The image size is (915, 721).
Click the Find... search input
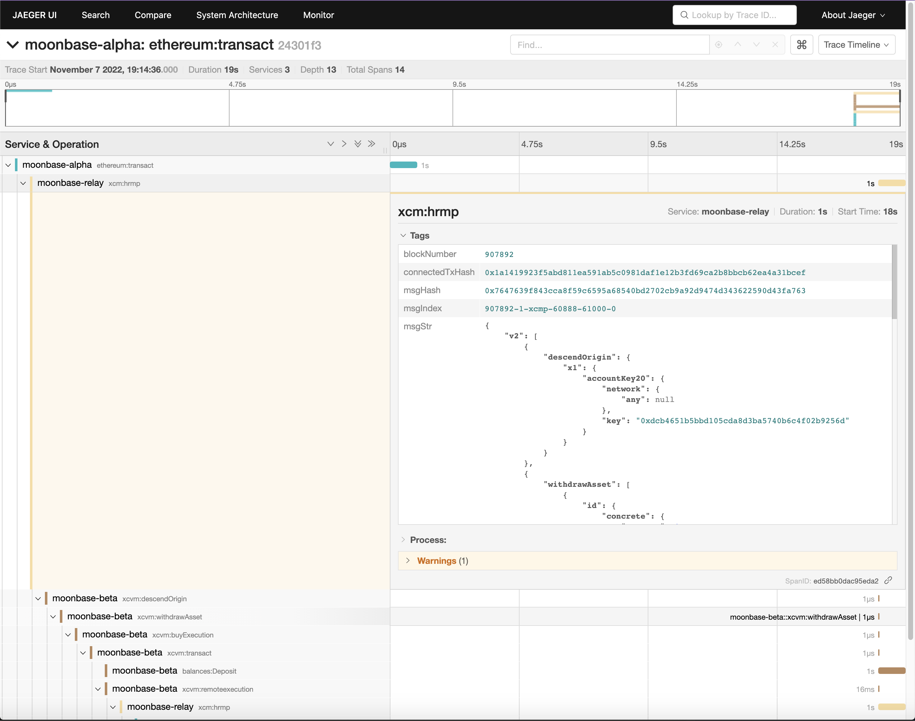click(x=609, y=45)
